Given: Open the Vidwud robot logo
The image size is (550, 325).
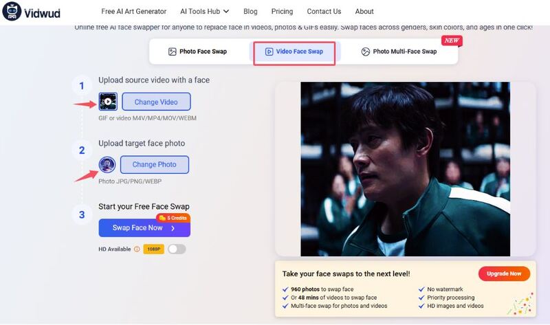Looking at the screenshot, I should [12, 11].
